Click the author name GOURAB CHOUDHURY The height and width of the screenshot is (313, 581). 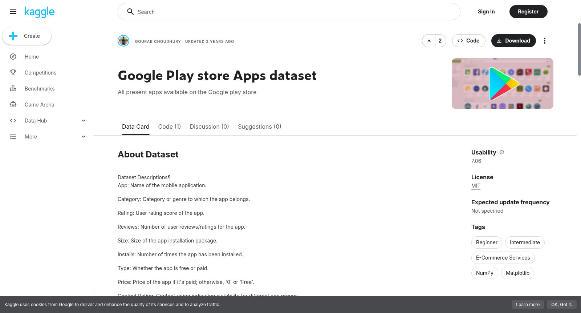click(158, 41)
